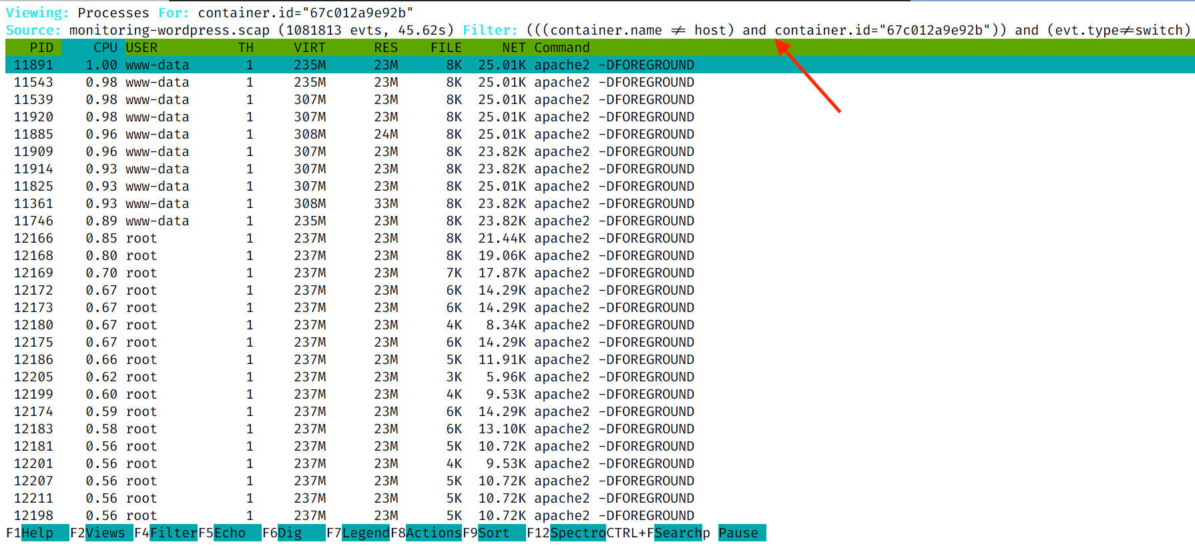This screenshot has width=1195, height=548.
Task: Click the row for PID 12205
Action: pos(600,377)
